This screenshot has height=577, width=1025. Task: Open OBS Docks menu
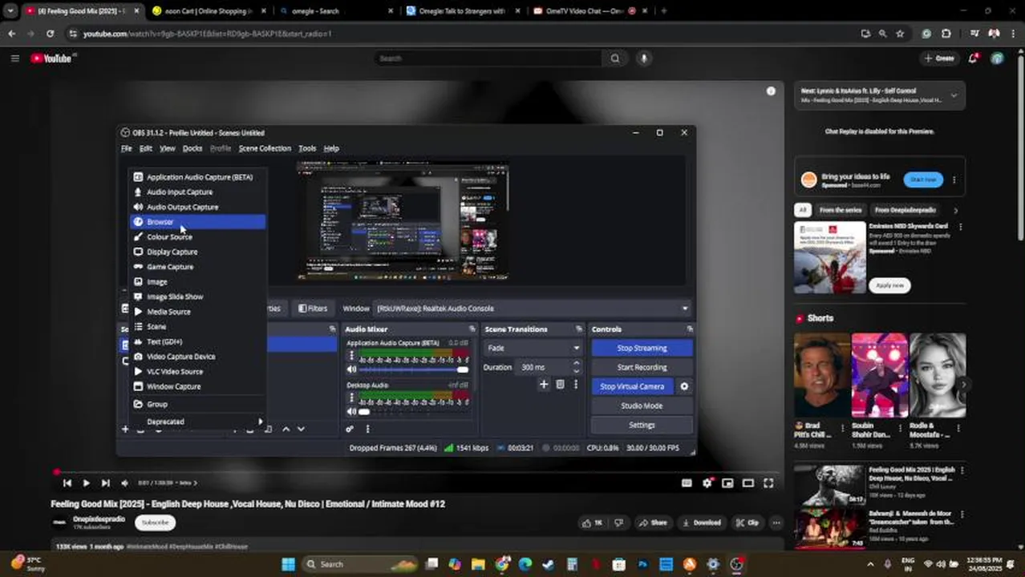tap(192, 148)
